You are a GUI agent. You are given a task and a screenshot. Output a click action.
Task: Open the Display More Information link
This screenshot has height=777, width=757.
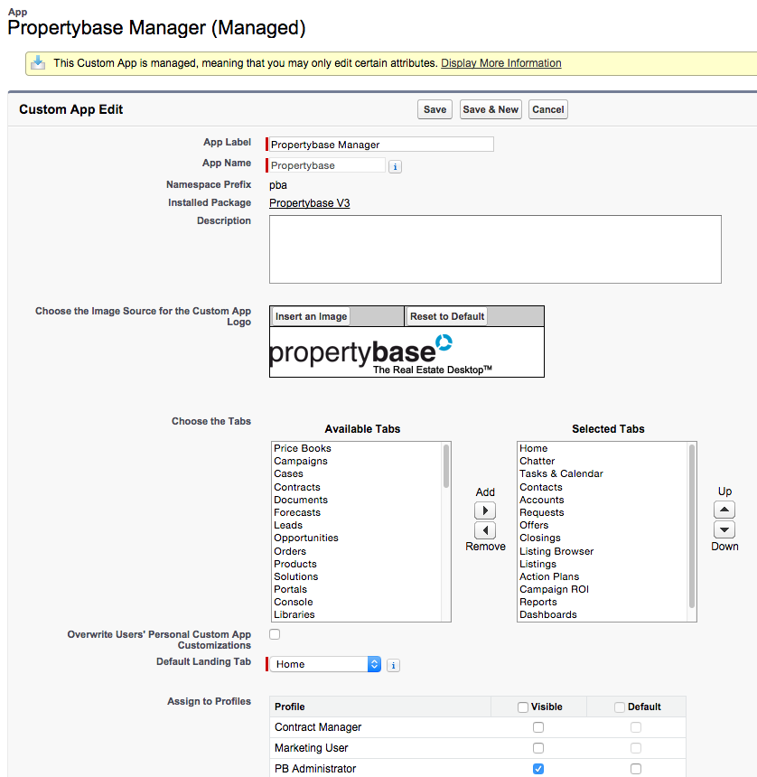[x=500, y=63]
